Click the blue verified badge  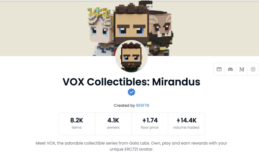tap(132, 92)
